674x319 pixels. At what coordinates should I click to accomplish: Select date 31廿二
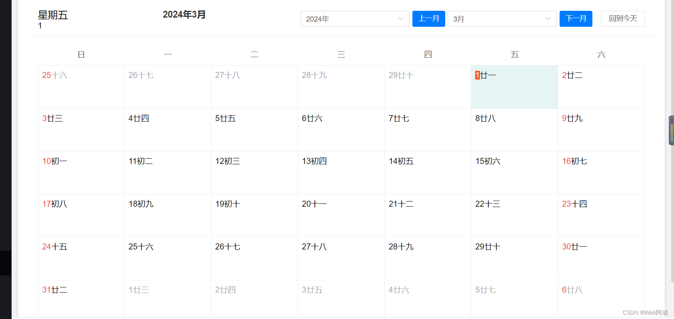81,299
